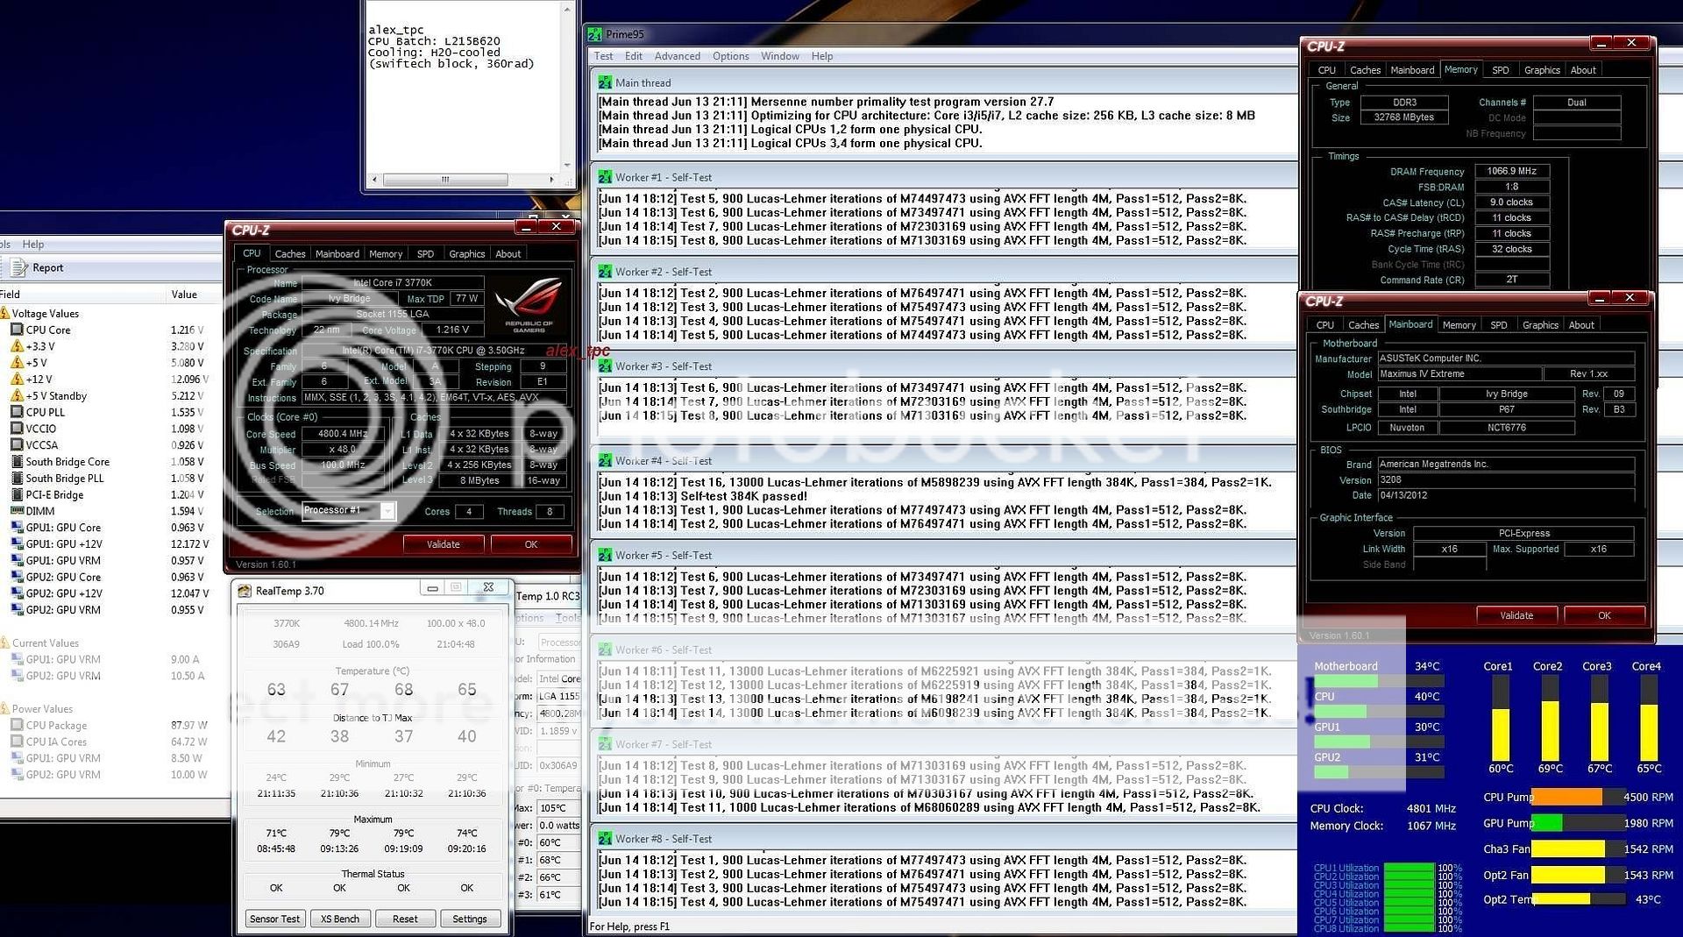The width and height of the screenshot is (1683, 937).
Task: Switch to Caches tab in CPU tab window
Action: point(290,254)
